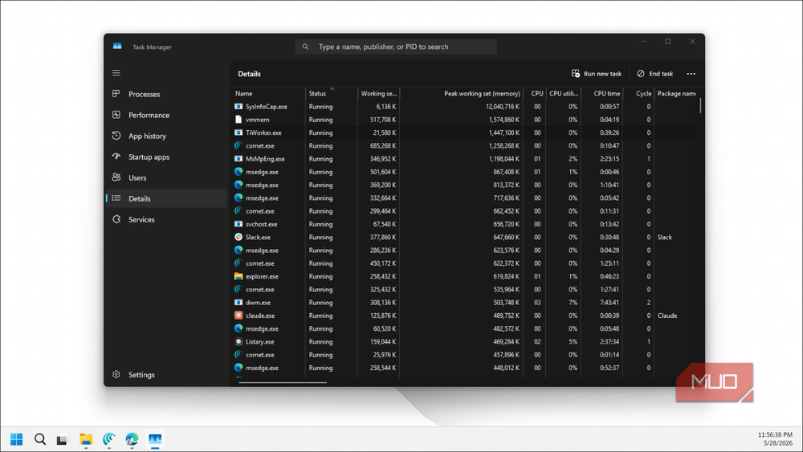Image resolution: width=803 pixels, height=452 pixels.
Task: Open Microsoft Edge from the taskbar
Action: click(132, 438)
